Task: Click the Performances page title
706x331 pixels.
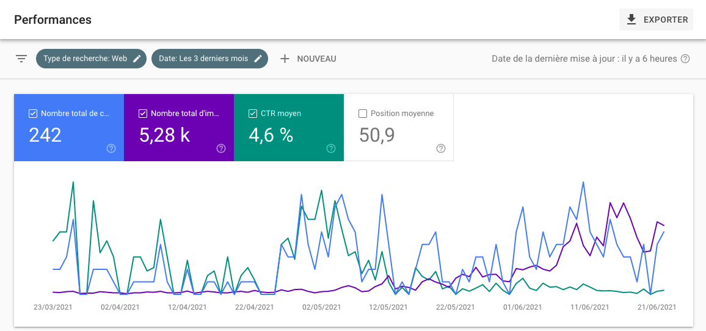Action: coord(53,20)
